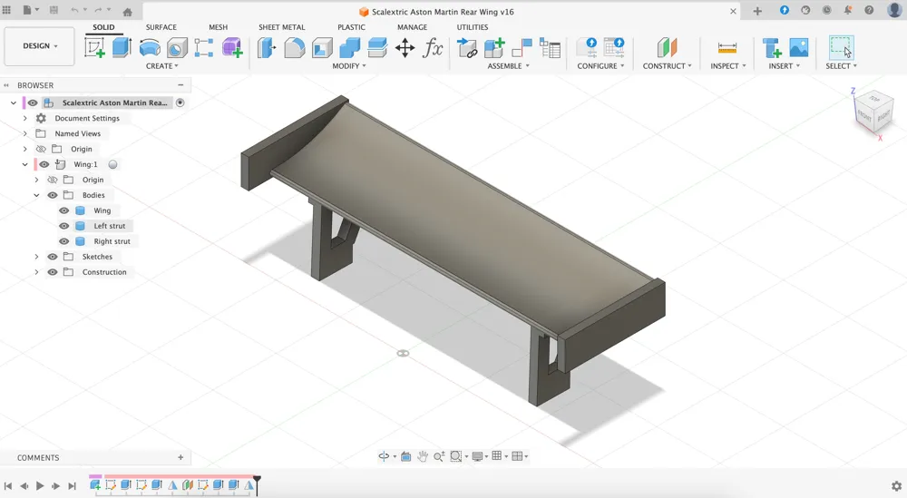Image resolution: width=907 pixels, height=498 pixels.
Task: Switch to the SHEET METAL tab
Action: point(282,27)
